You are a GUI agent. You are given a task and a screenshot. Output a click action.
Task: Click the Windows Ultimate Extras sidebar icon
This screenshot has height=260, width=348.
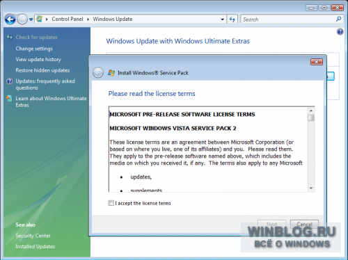[9, 99]
